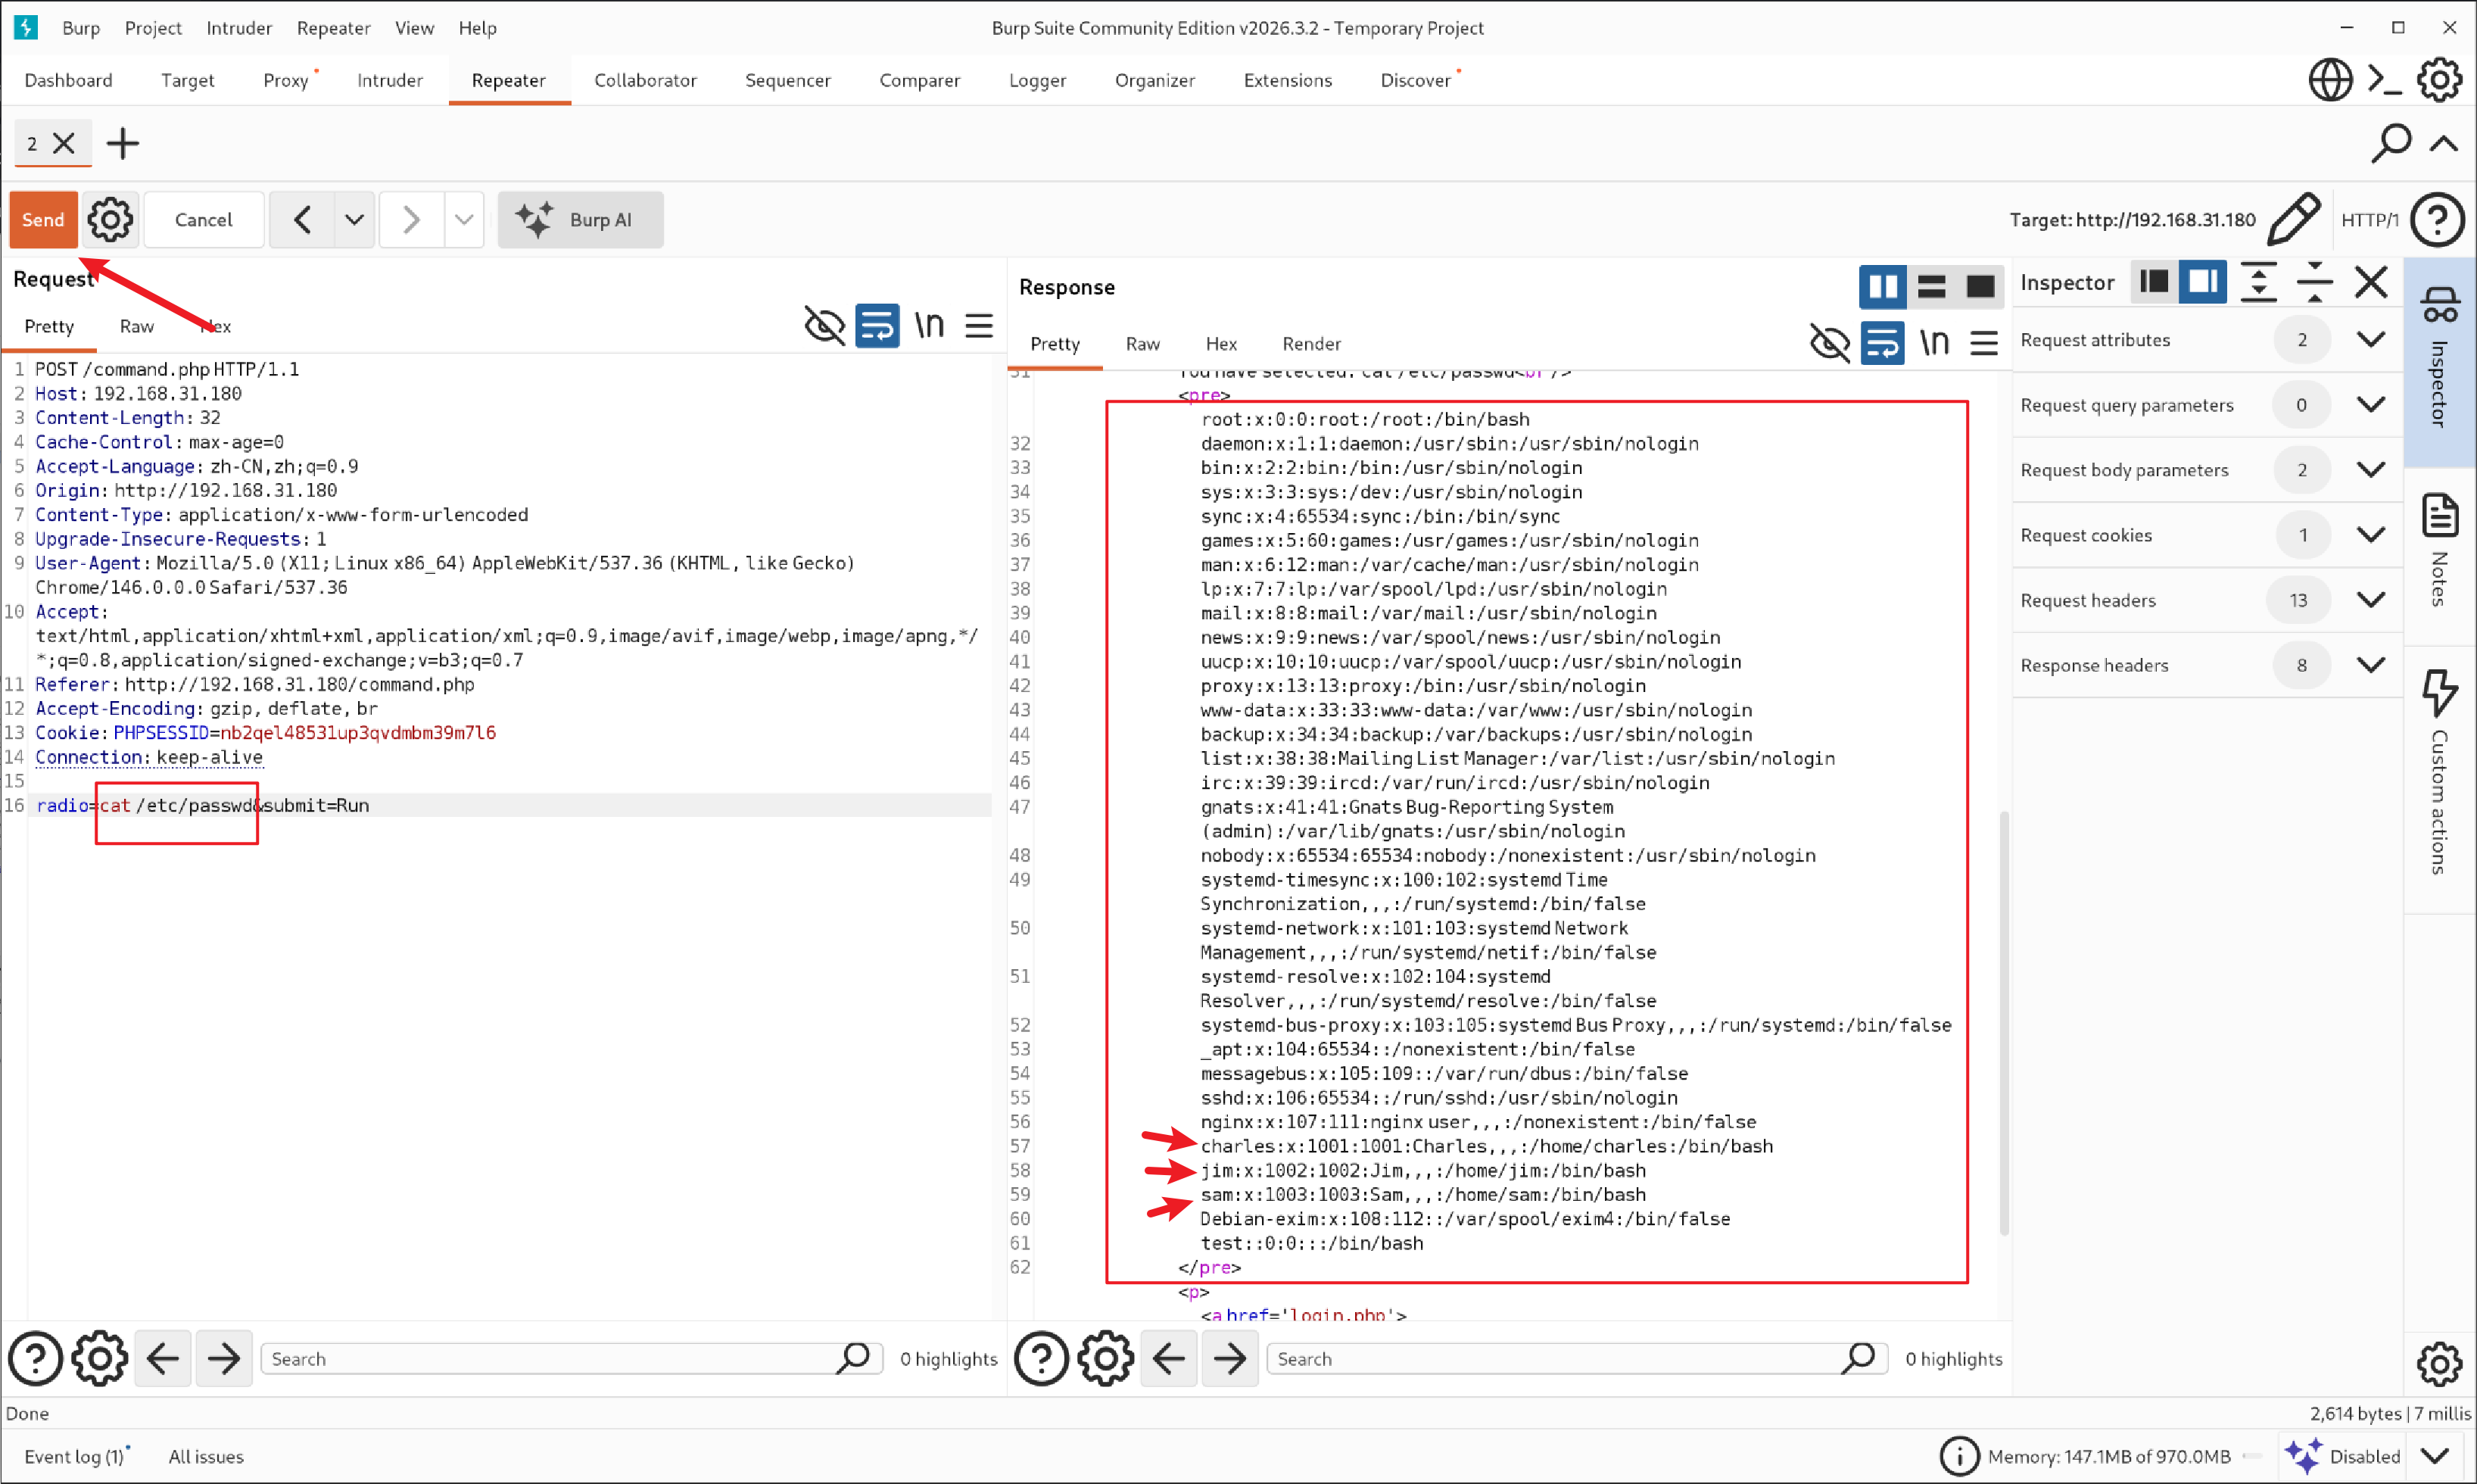The width and height of the screenshot is (2477, 1484).
Task: Select side-by-side request/response layout
Action: pos(1883,287)
